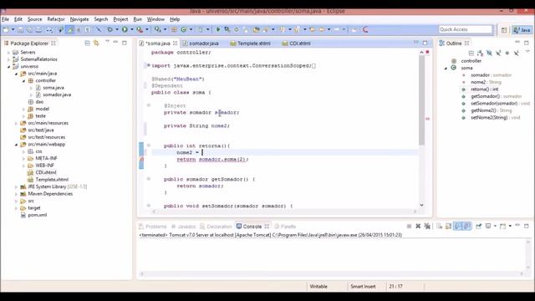Viewport: 535px width, 301px height.
Task: Toggle Scroll Lock in Console toolbar
Action: (448, 226)
